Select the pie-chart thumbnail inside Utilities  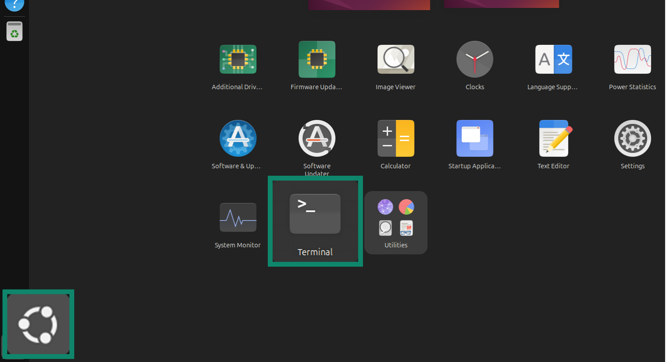point(406,206)
